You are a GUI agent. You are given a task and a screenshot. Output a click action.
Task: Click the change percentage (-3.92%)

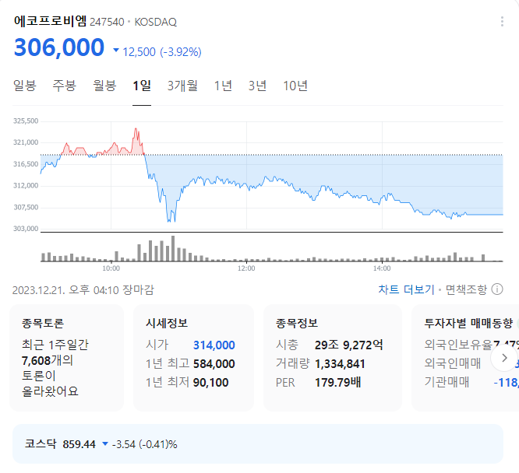[x=181, y=52]
